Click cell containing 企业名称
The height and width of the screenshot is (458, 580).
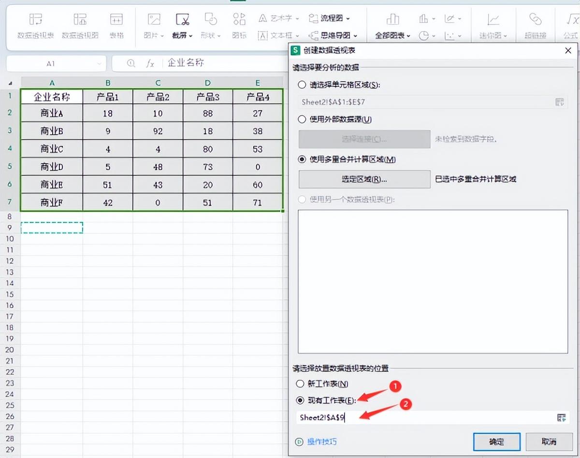point(52,97)
